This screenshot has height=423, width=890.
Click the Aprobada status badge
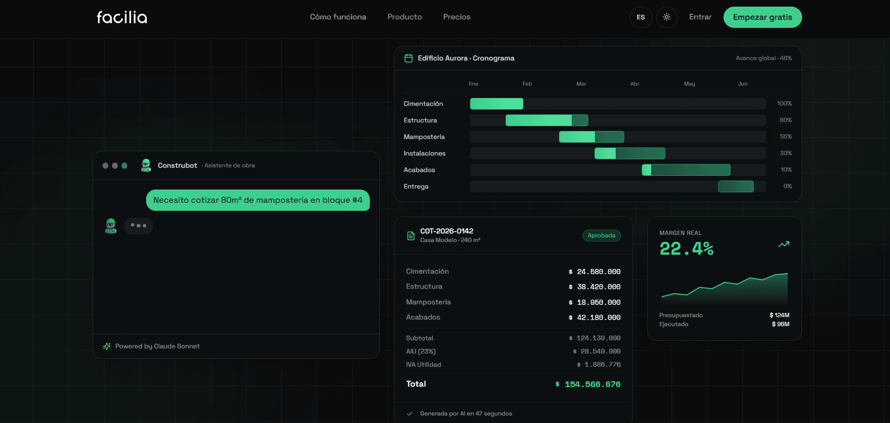pos(602,235)
